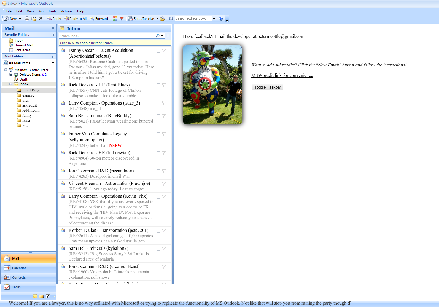Open the Go menu
This screenshot has height=307, width=439.
tap(41, 11)
